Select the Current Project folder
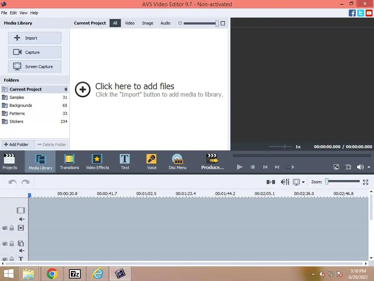This screenshot has height=281, width=374. point(35,89)
